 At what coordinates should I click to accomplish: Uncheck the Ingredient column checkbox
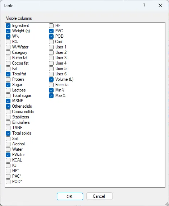(8, 25)
